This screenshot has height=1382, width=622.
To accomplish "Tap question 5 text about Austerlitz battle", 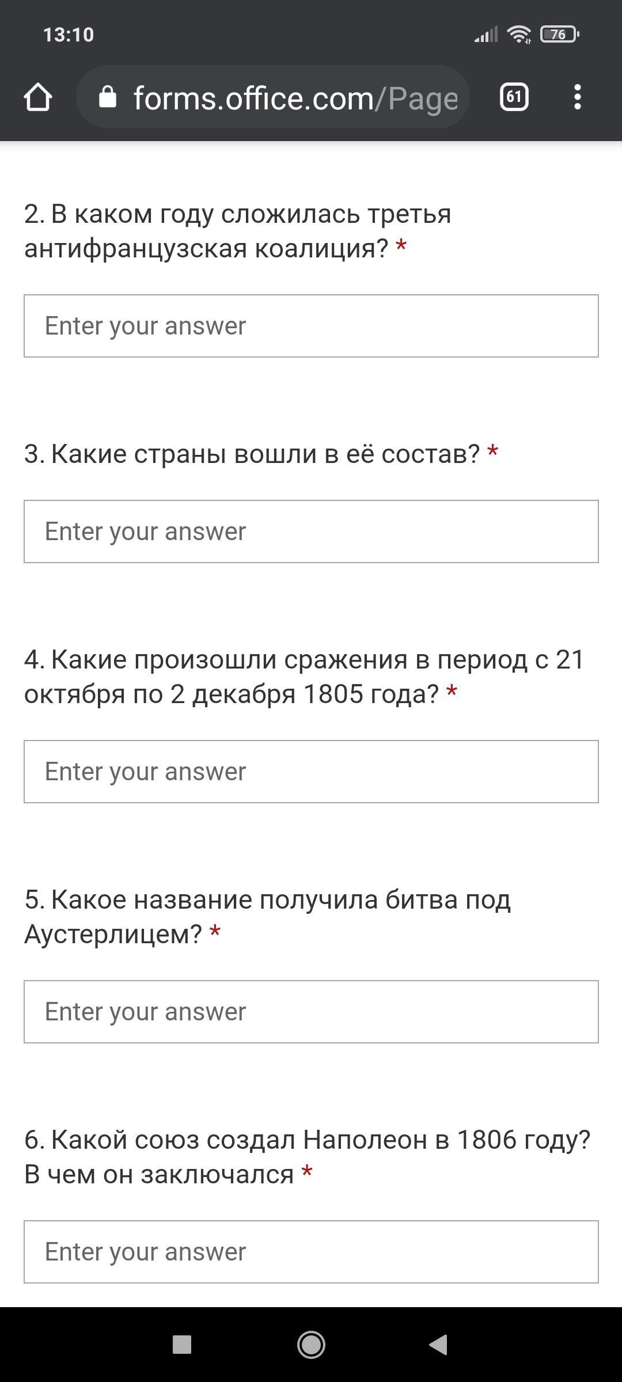I will pos(267,917).
